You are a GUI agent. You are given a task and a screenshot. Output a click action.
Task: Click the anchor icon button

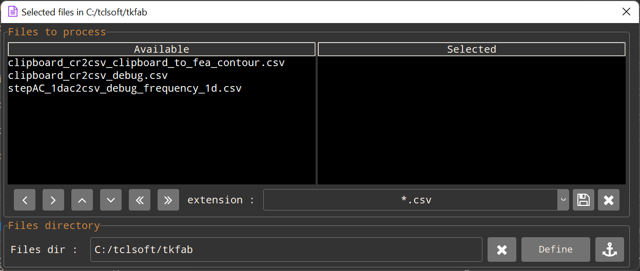[609, 249]
